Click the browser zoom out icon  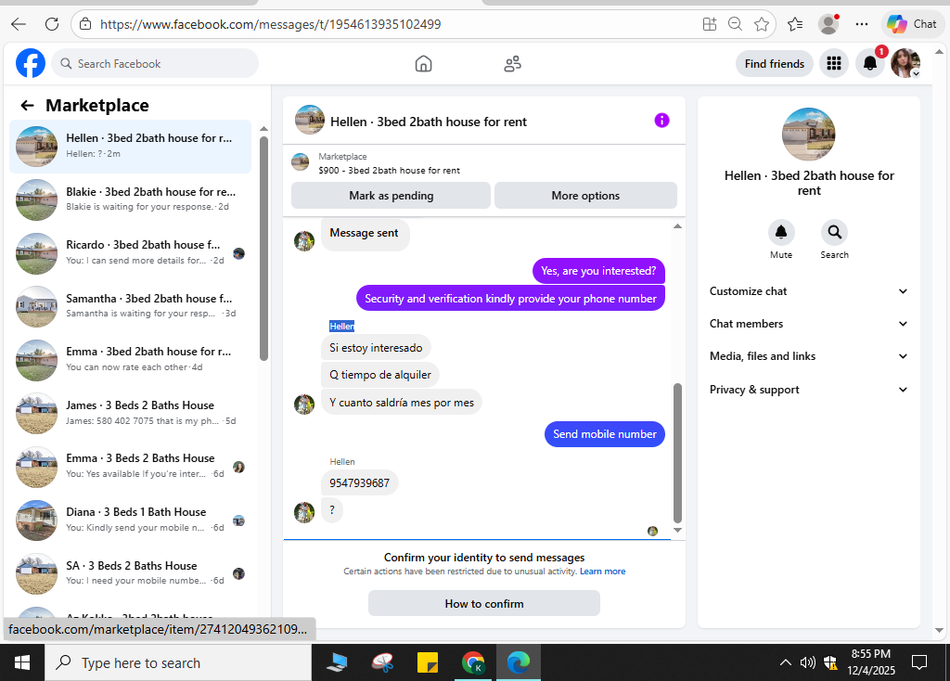tap(735, 24)
